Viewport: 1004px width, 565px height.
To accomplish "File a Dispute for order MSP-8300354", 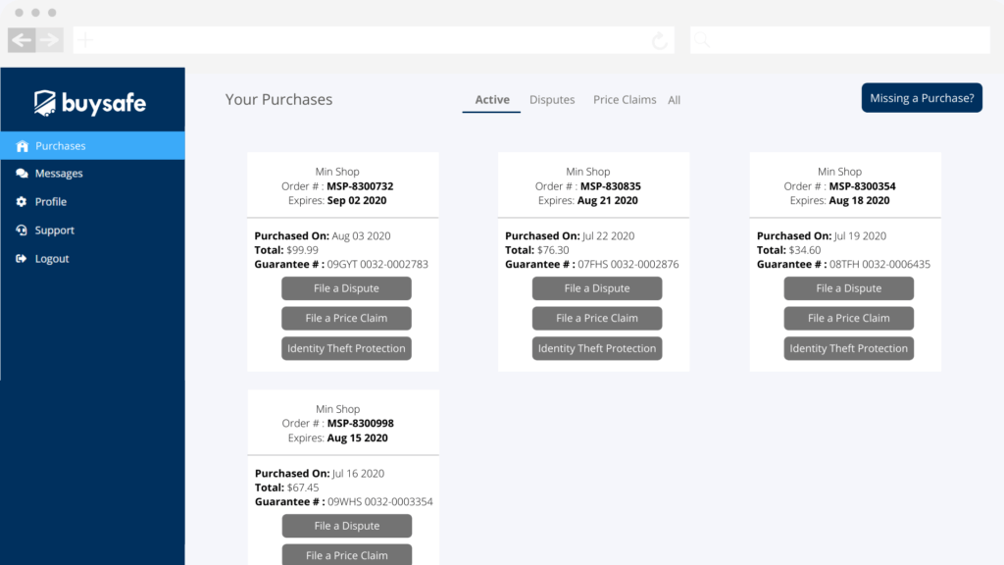I will (848, 288).
